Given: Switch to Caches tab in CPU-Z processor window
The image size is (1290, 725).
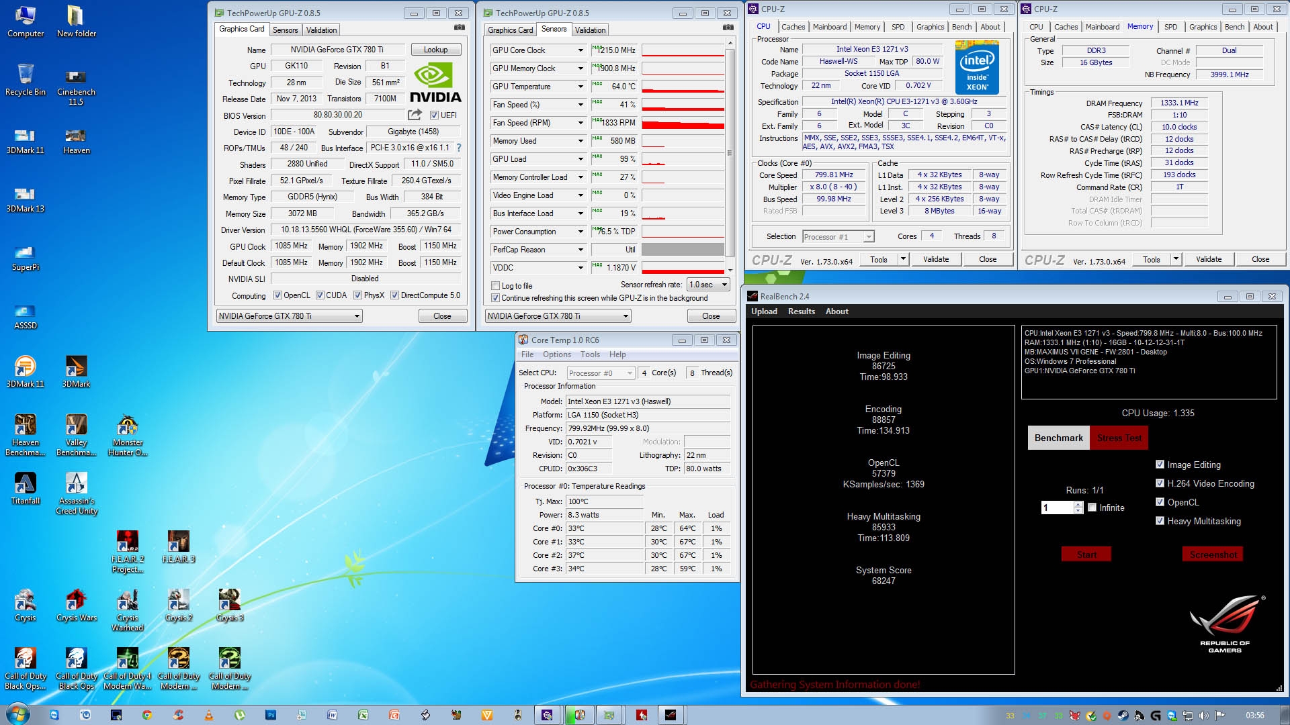Looking at the screenshot, I should coord(793,27).
